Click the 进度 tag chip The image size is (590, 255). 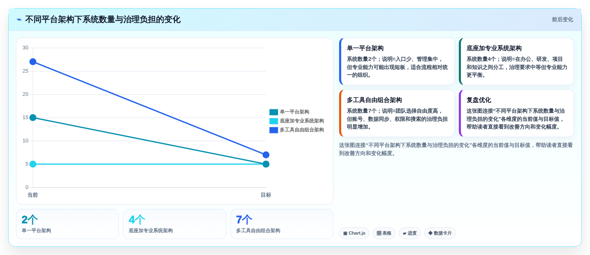[x=410, y=233]
